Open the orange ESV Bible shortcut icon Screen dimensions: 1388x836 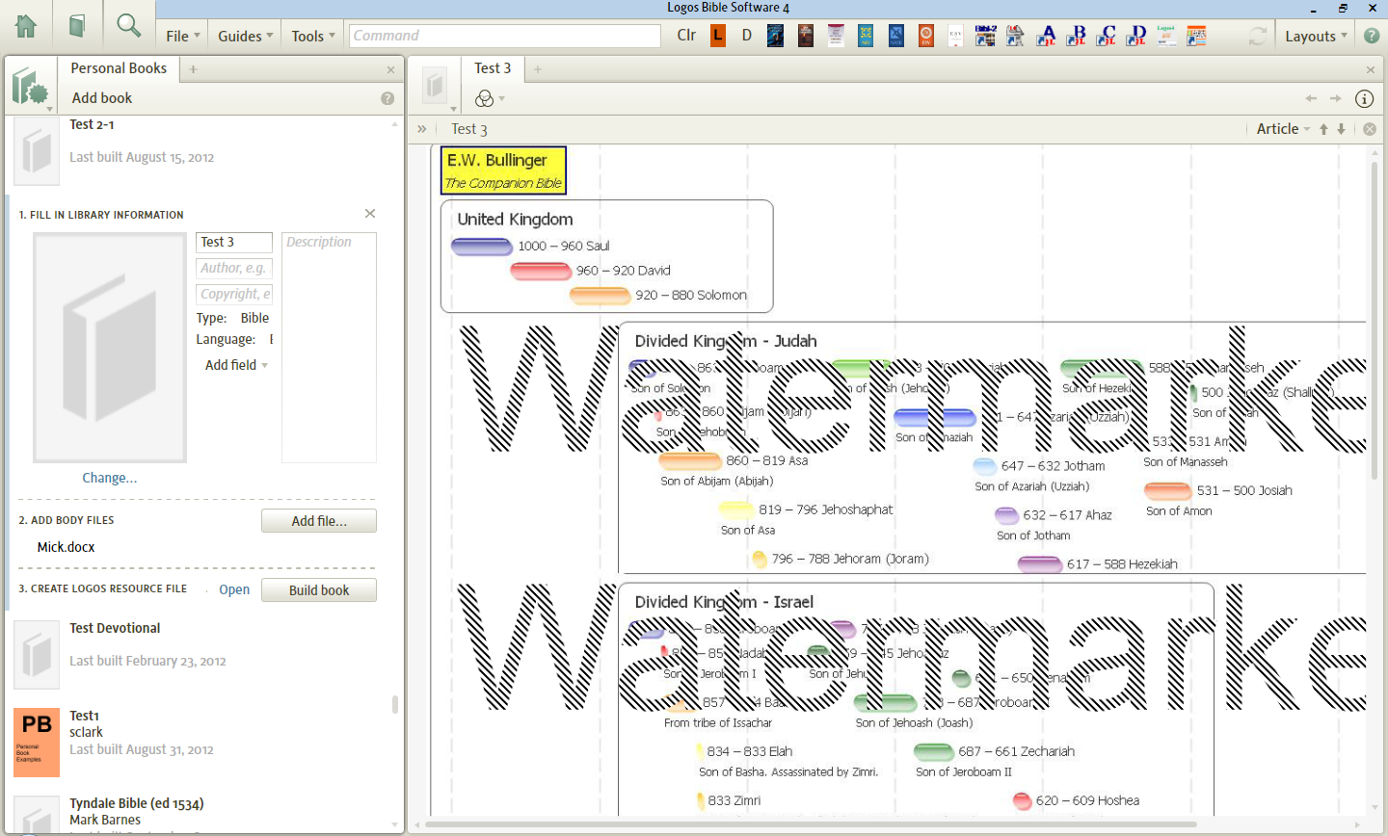point(925,36)
